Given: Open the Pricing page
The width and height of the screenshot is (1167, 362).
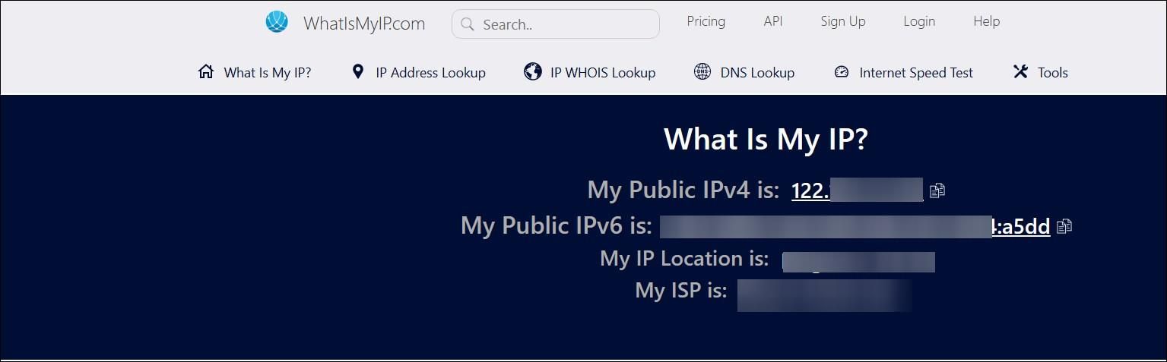Looking at the screenshot, I should tap(706, 21).
